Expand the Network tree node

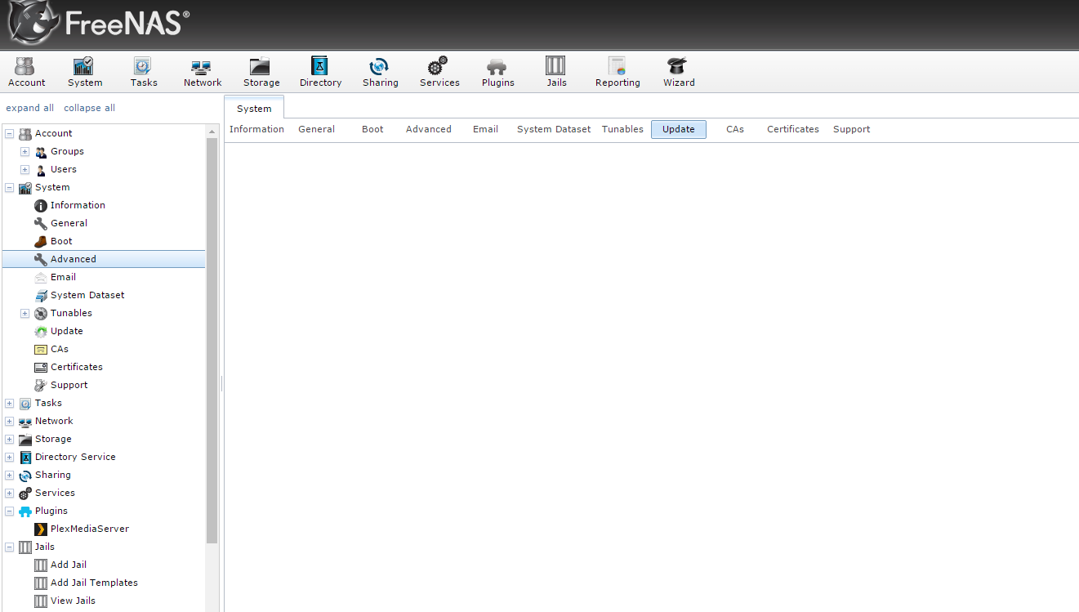(10, 422)
